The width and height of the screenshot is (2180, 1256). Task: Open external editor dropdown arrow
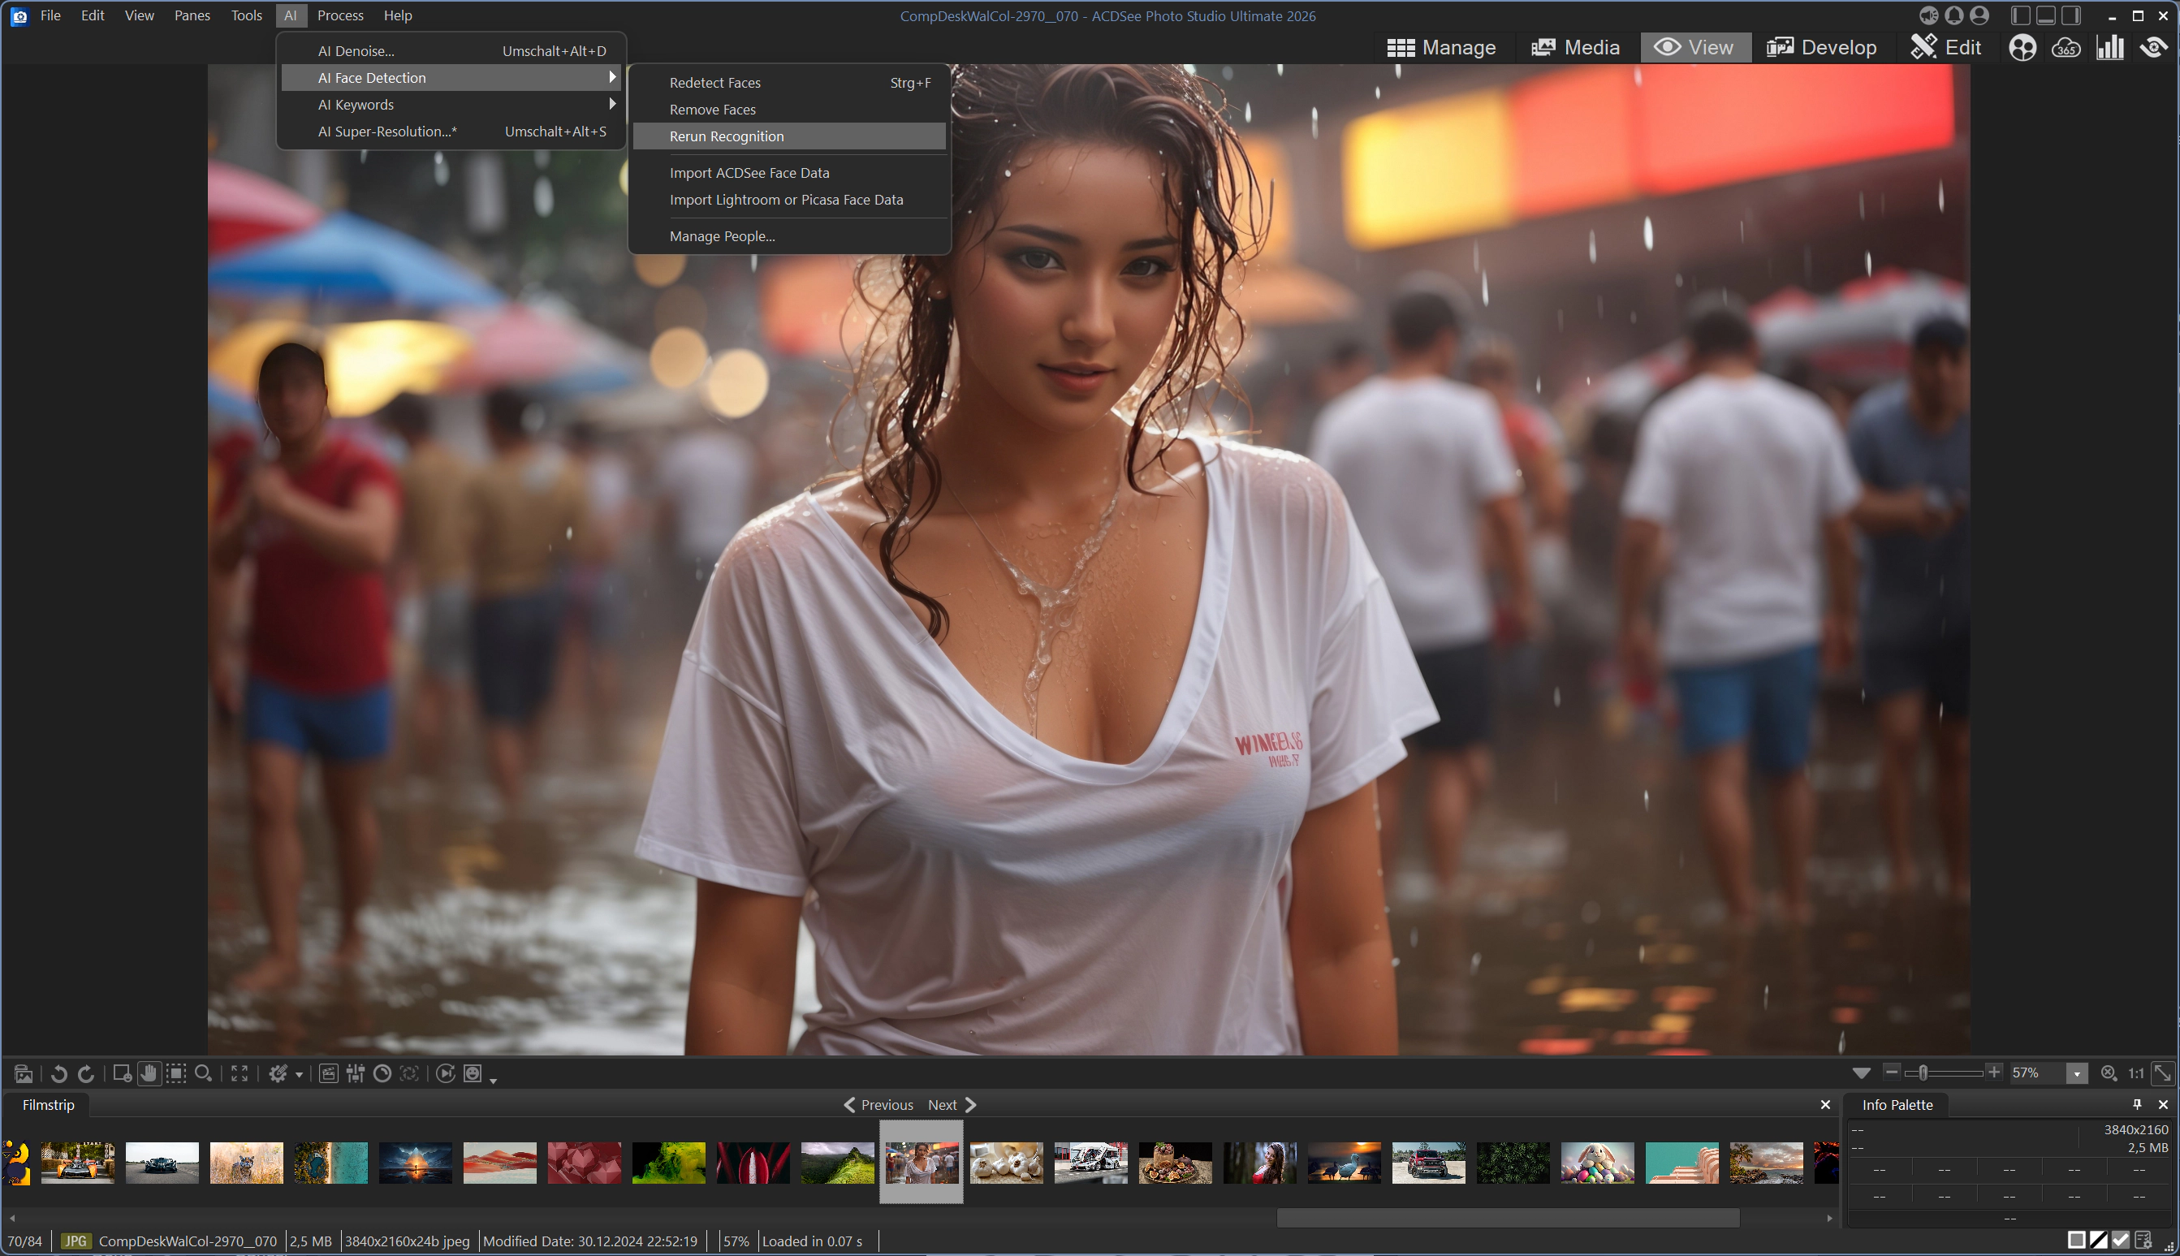(300, 1074)
